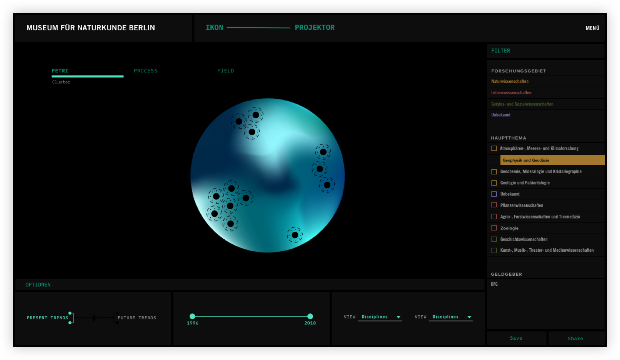
Task: Click the IKON logo in the header
Action: [x=214, y=28]
